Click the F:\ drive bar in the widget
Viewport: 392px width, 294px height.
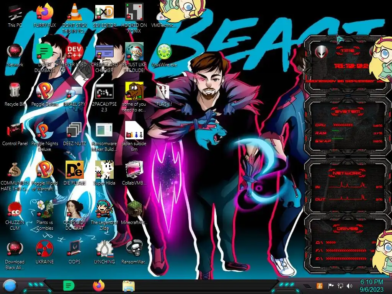pyautogui.click(x=346, y=250)
